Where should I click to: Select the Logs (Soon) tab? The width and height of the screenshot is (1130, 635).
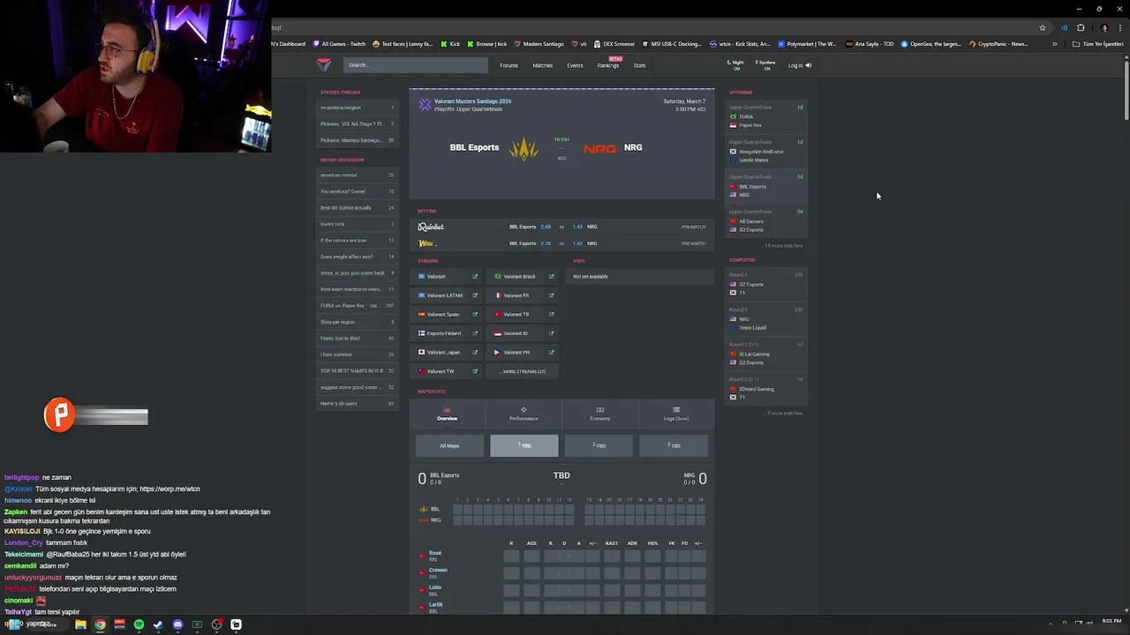tap(676, 414)
